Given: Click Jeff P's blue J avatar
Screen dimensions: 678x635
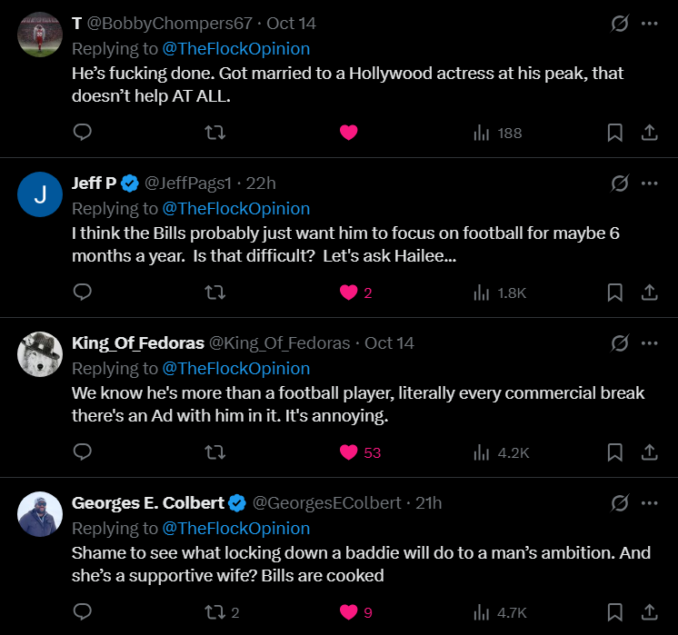Looking at the screenshot, I should pyautogui.click(x=40, y=194).
